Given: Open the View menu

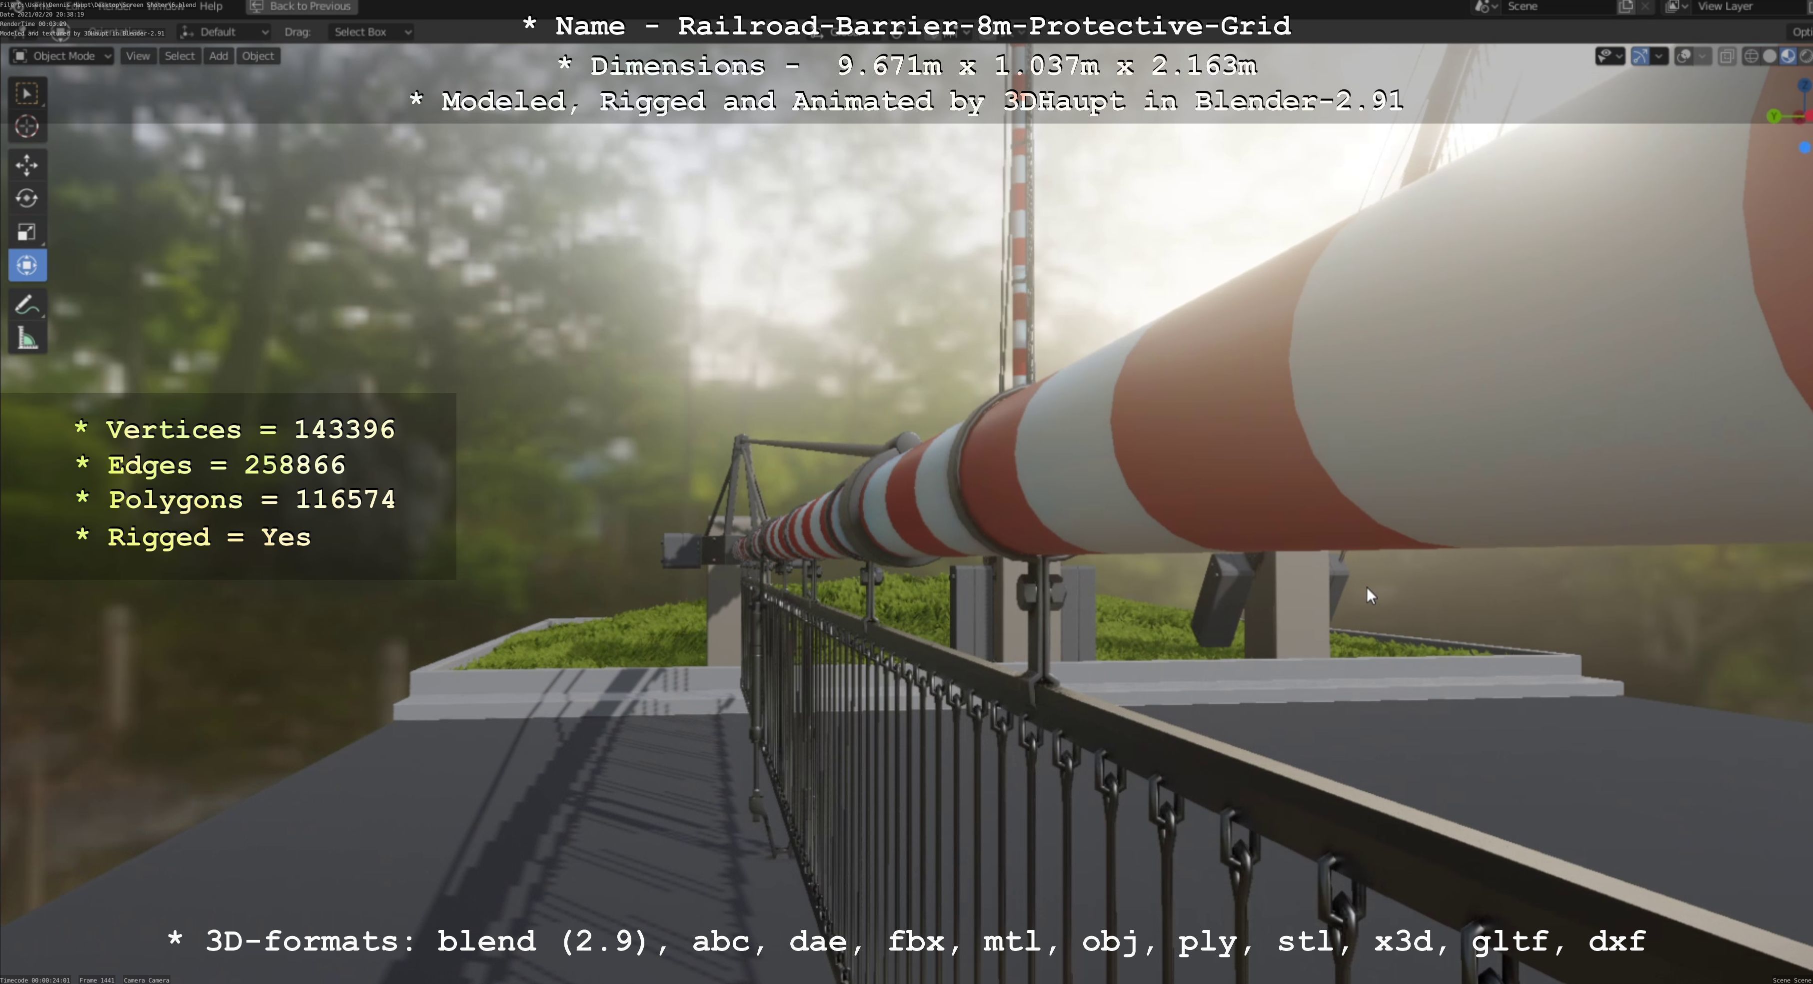Looking at the screenshot, I should [138, 56].
